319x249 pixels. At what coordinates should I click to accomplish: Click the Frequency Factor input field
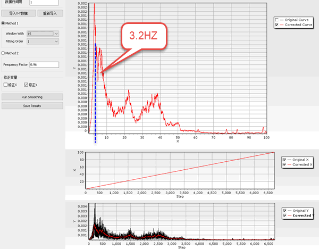coord(44,64)
